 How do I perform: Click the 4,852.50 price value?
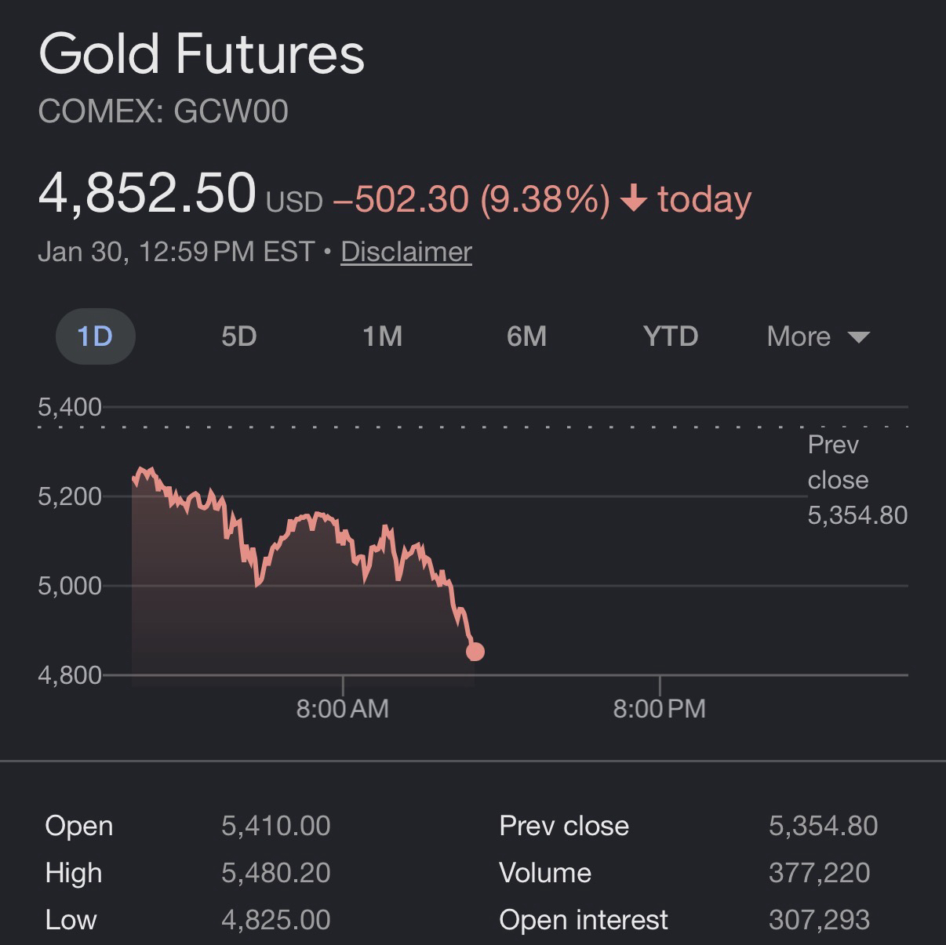(x=147, y=193)
